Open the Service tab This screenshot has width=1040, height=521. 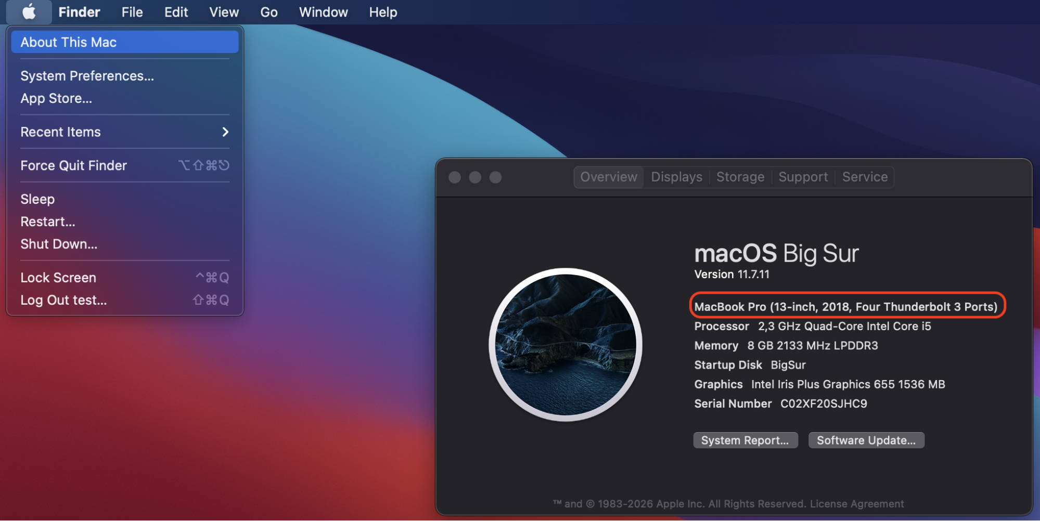(x=865, y=177)
